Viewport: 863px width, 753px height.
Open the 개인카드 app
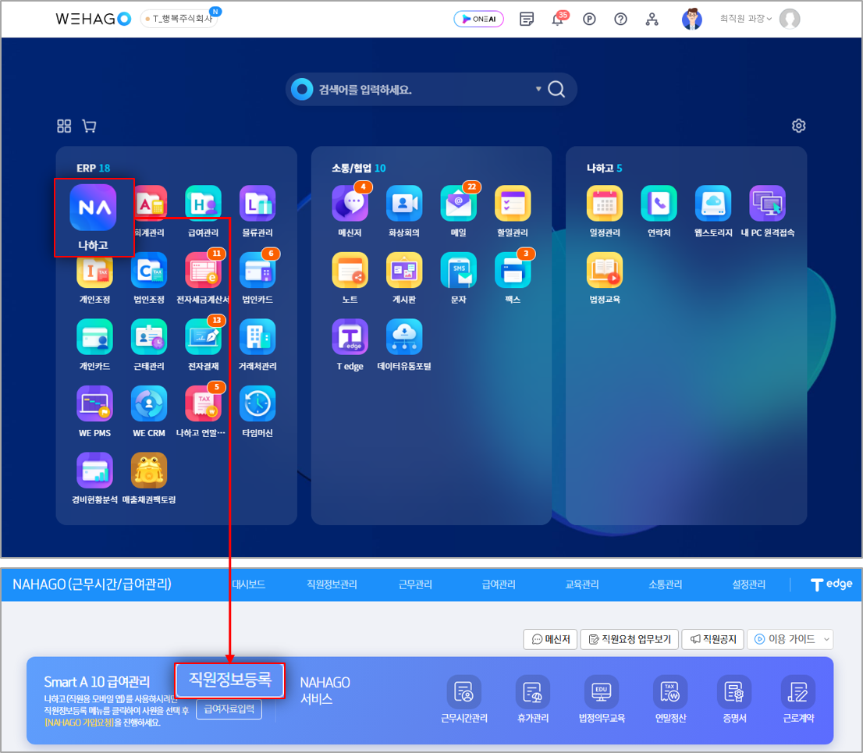point(94,337)
